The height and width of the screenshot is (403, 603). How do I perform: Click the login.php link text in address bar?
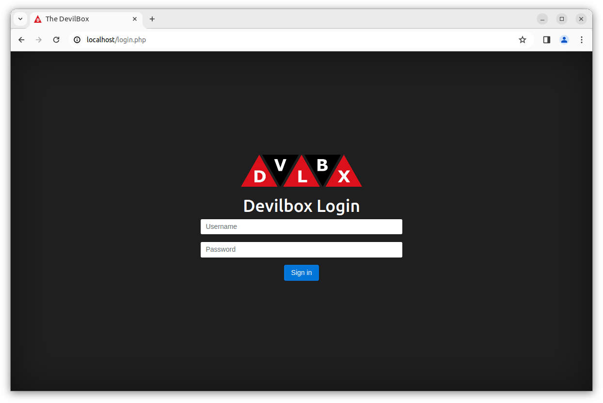(x=131, y=40)
